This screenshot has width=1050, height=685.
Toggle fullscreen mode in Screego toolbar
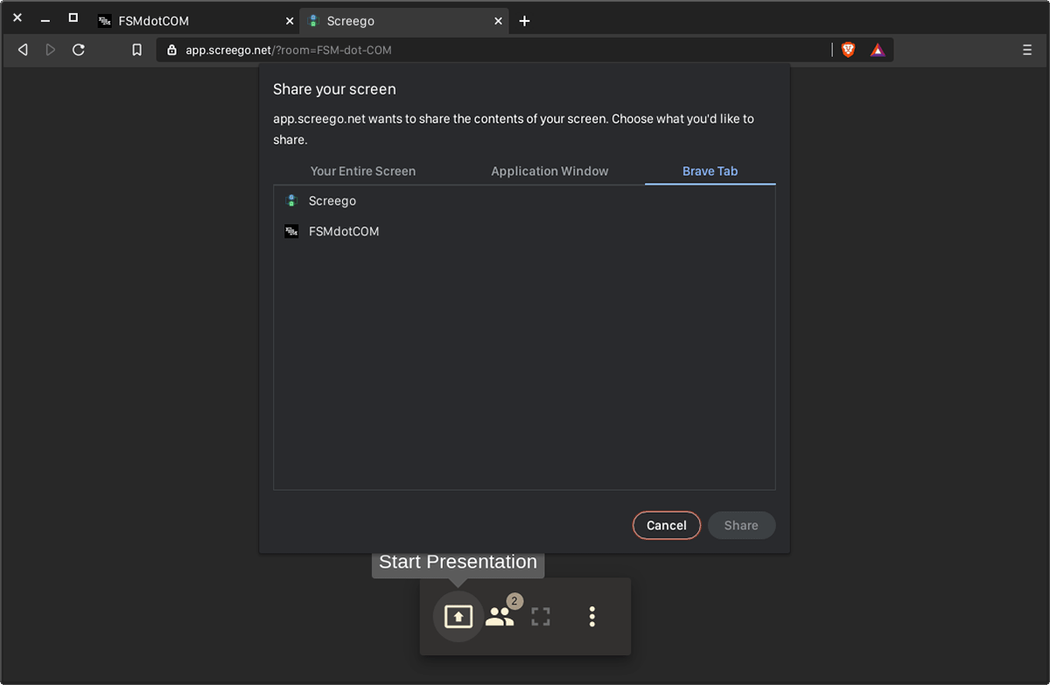541,617
